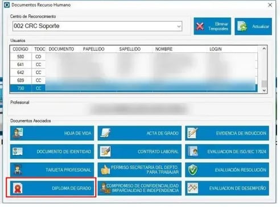Open DOCUMENTO DE IDENTIDAD button
Image resolution: width=280 pixels, height=207 pixels.
(x=52, y=151)
